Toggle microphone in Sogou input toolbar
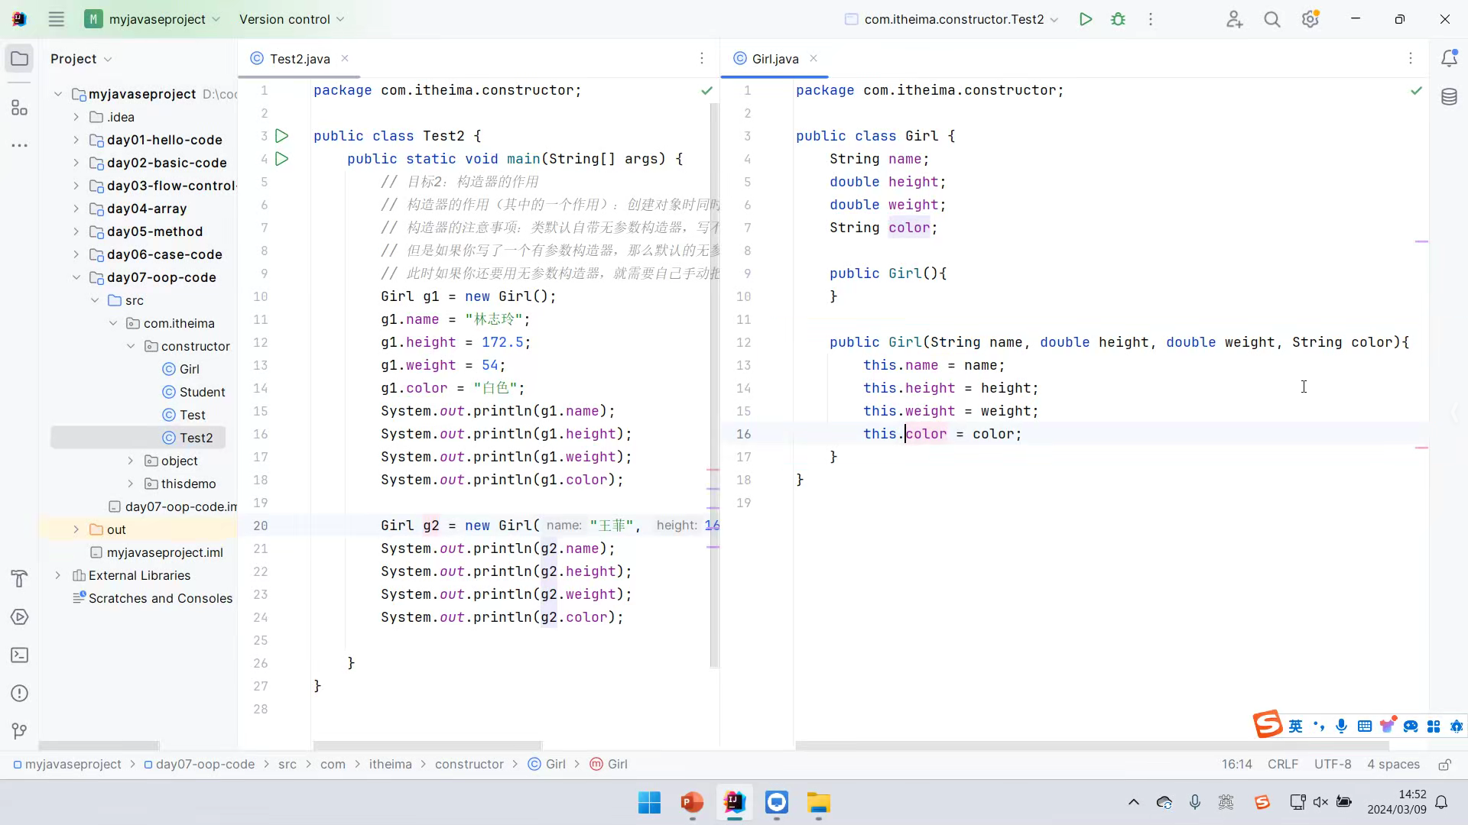Screen dimensions: 1468x825 click(x=1341, y=726)
